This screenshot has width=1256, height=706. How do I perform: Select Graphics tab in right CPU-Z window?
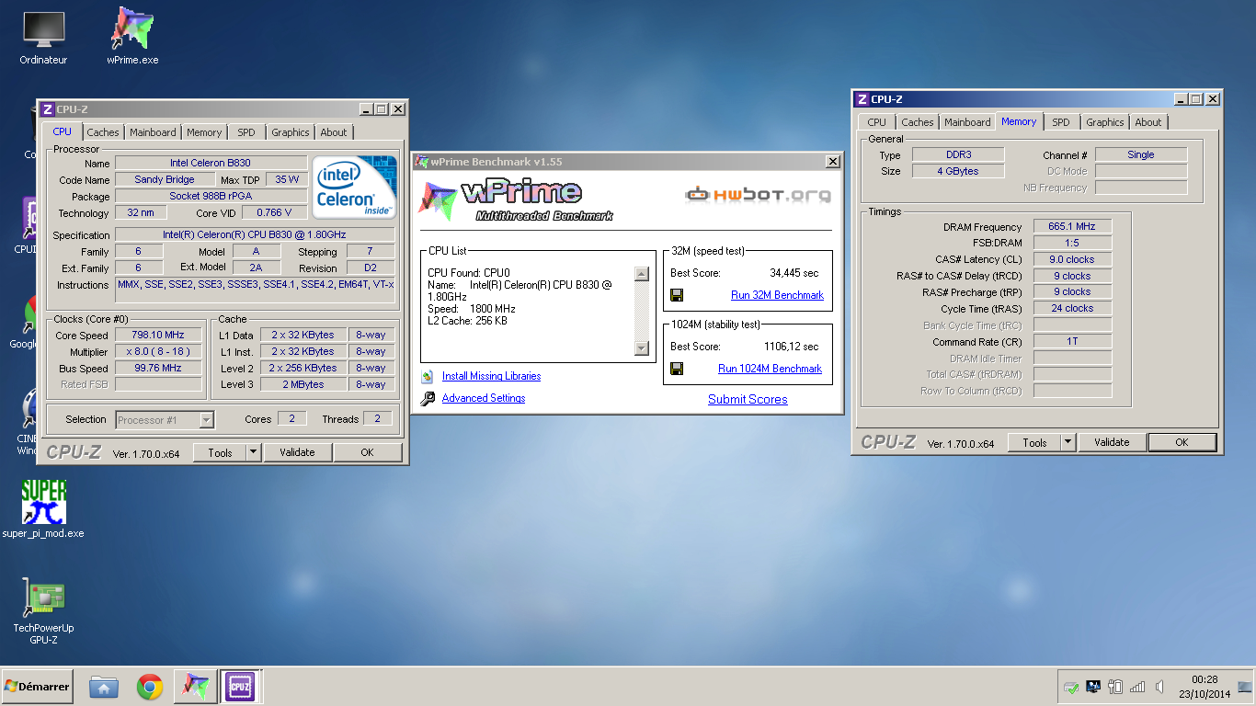click(1105, 122)
